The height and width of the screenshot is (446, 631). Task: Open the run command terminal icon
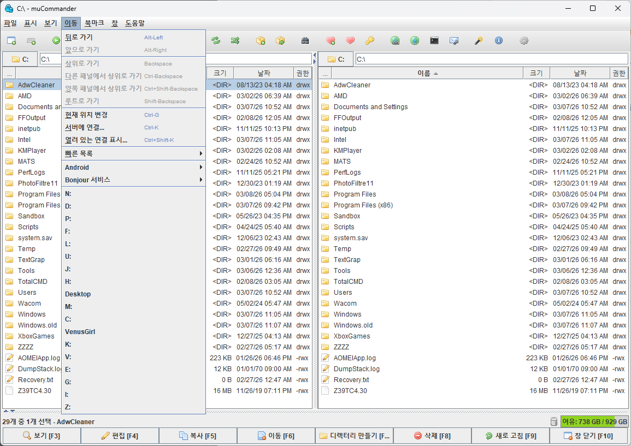click(x=434, y=40)
